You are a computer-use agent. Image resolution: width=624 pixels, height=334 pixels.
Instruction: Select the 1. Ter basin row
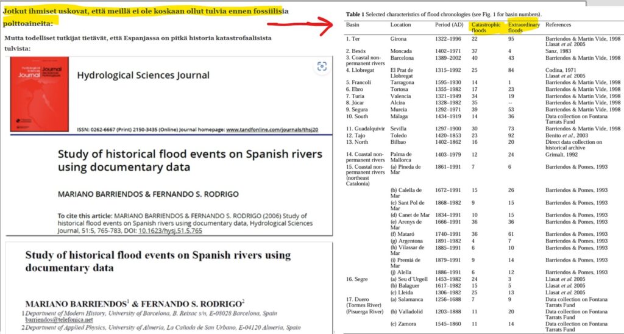[x=354, y=38]
